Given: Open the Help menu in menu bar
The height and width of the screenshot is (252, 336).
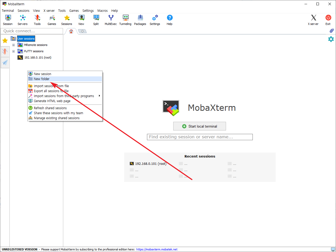Looking at the screenshot, I should point(115,11).
